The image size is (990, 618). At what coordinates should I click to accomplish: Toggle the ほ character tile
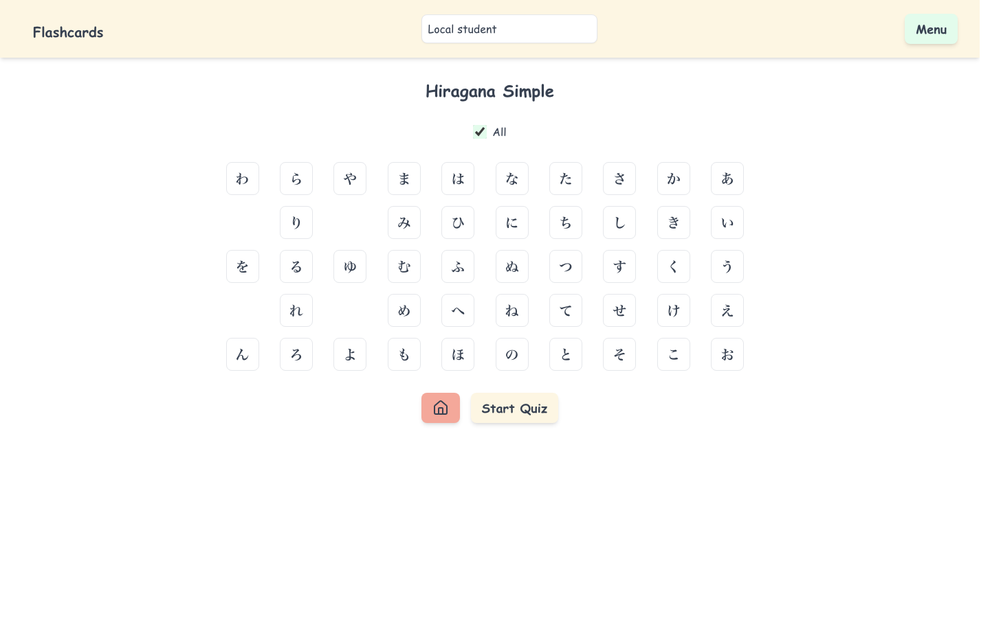pos(458,354)
